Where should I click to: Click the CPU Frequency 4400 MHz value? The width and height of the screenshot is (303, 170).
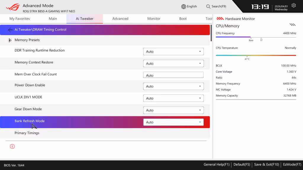(290, 33)
